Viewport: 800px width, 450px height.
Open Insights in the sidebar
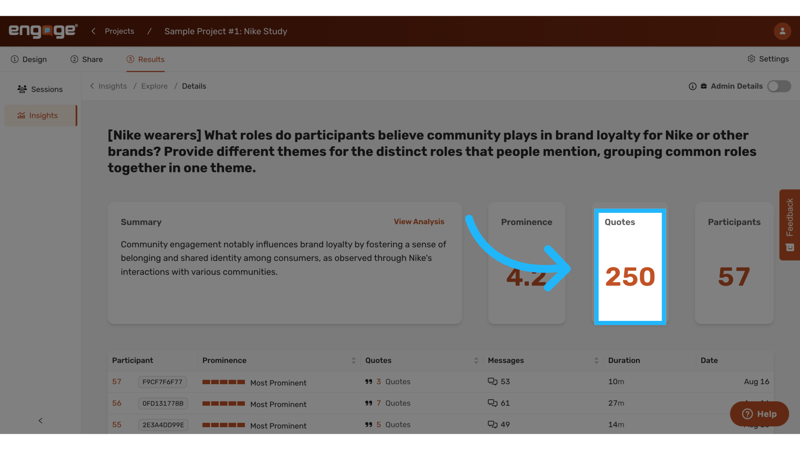40,115
